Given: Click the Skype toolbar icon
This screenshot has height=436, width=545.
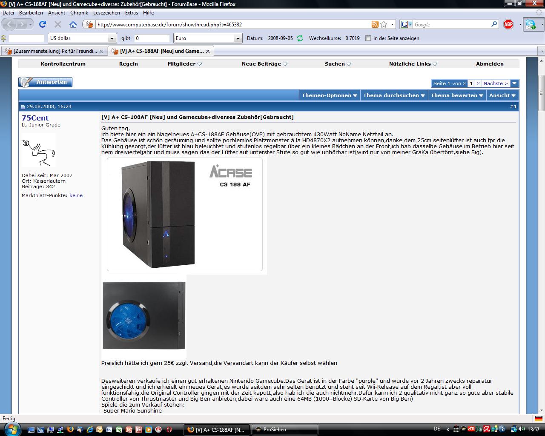Looking at the screenshot, I should 530,24.
